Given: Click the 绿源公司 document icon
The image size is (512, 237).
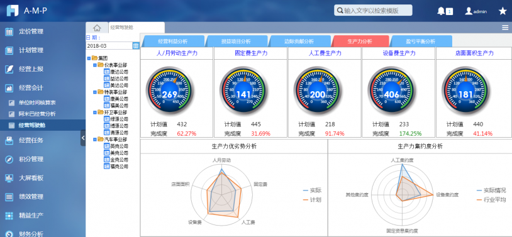Looking at the screenshot, I should (106, 119).
